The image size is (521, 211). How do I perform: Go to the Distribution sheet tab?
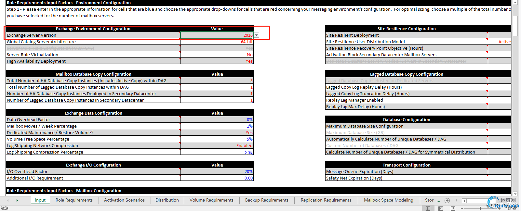[x=167, y=200]
